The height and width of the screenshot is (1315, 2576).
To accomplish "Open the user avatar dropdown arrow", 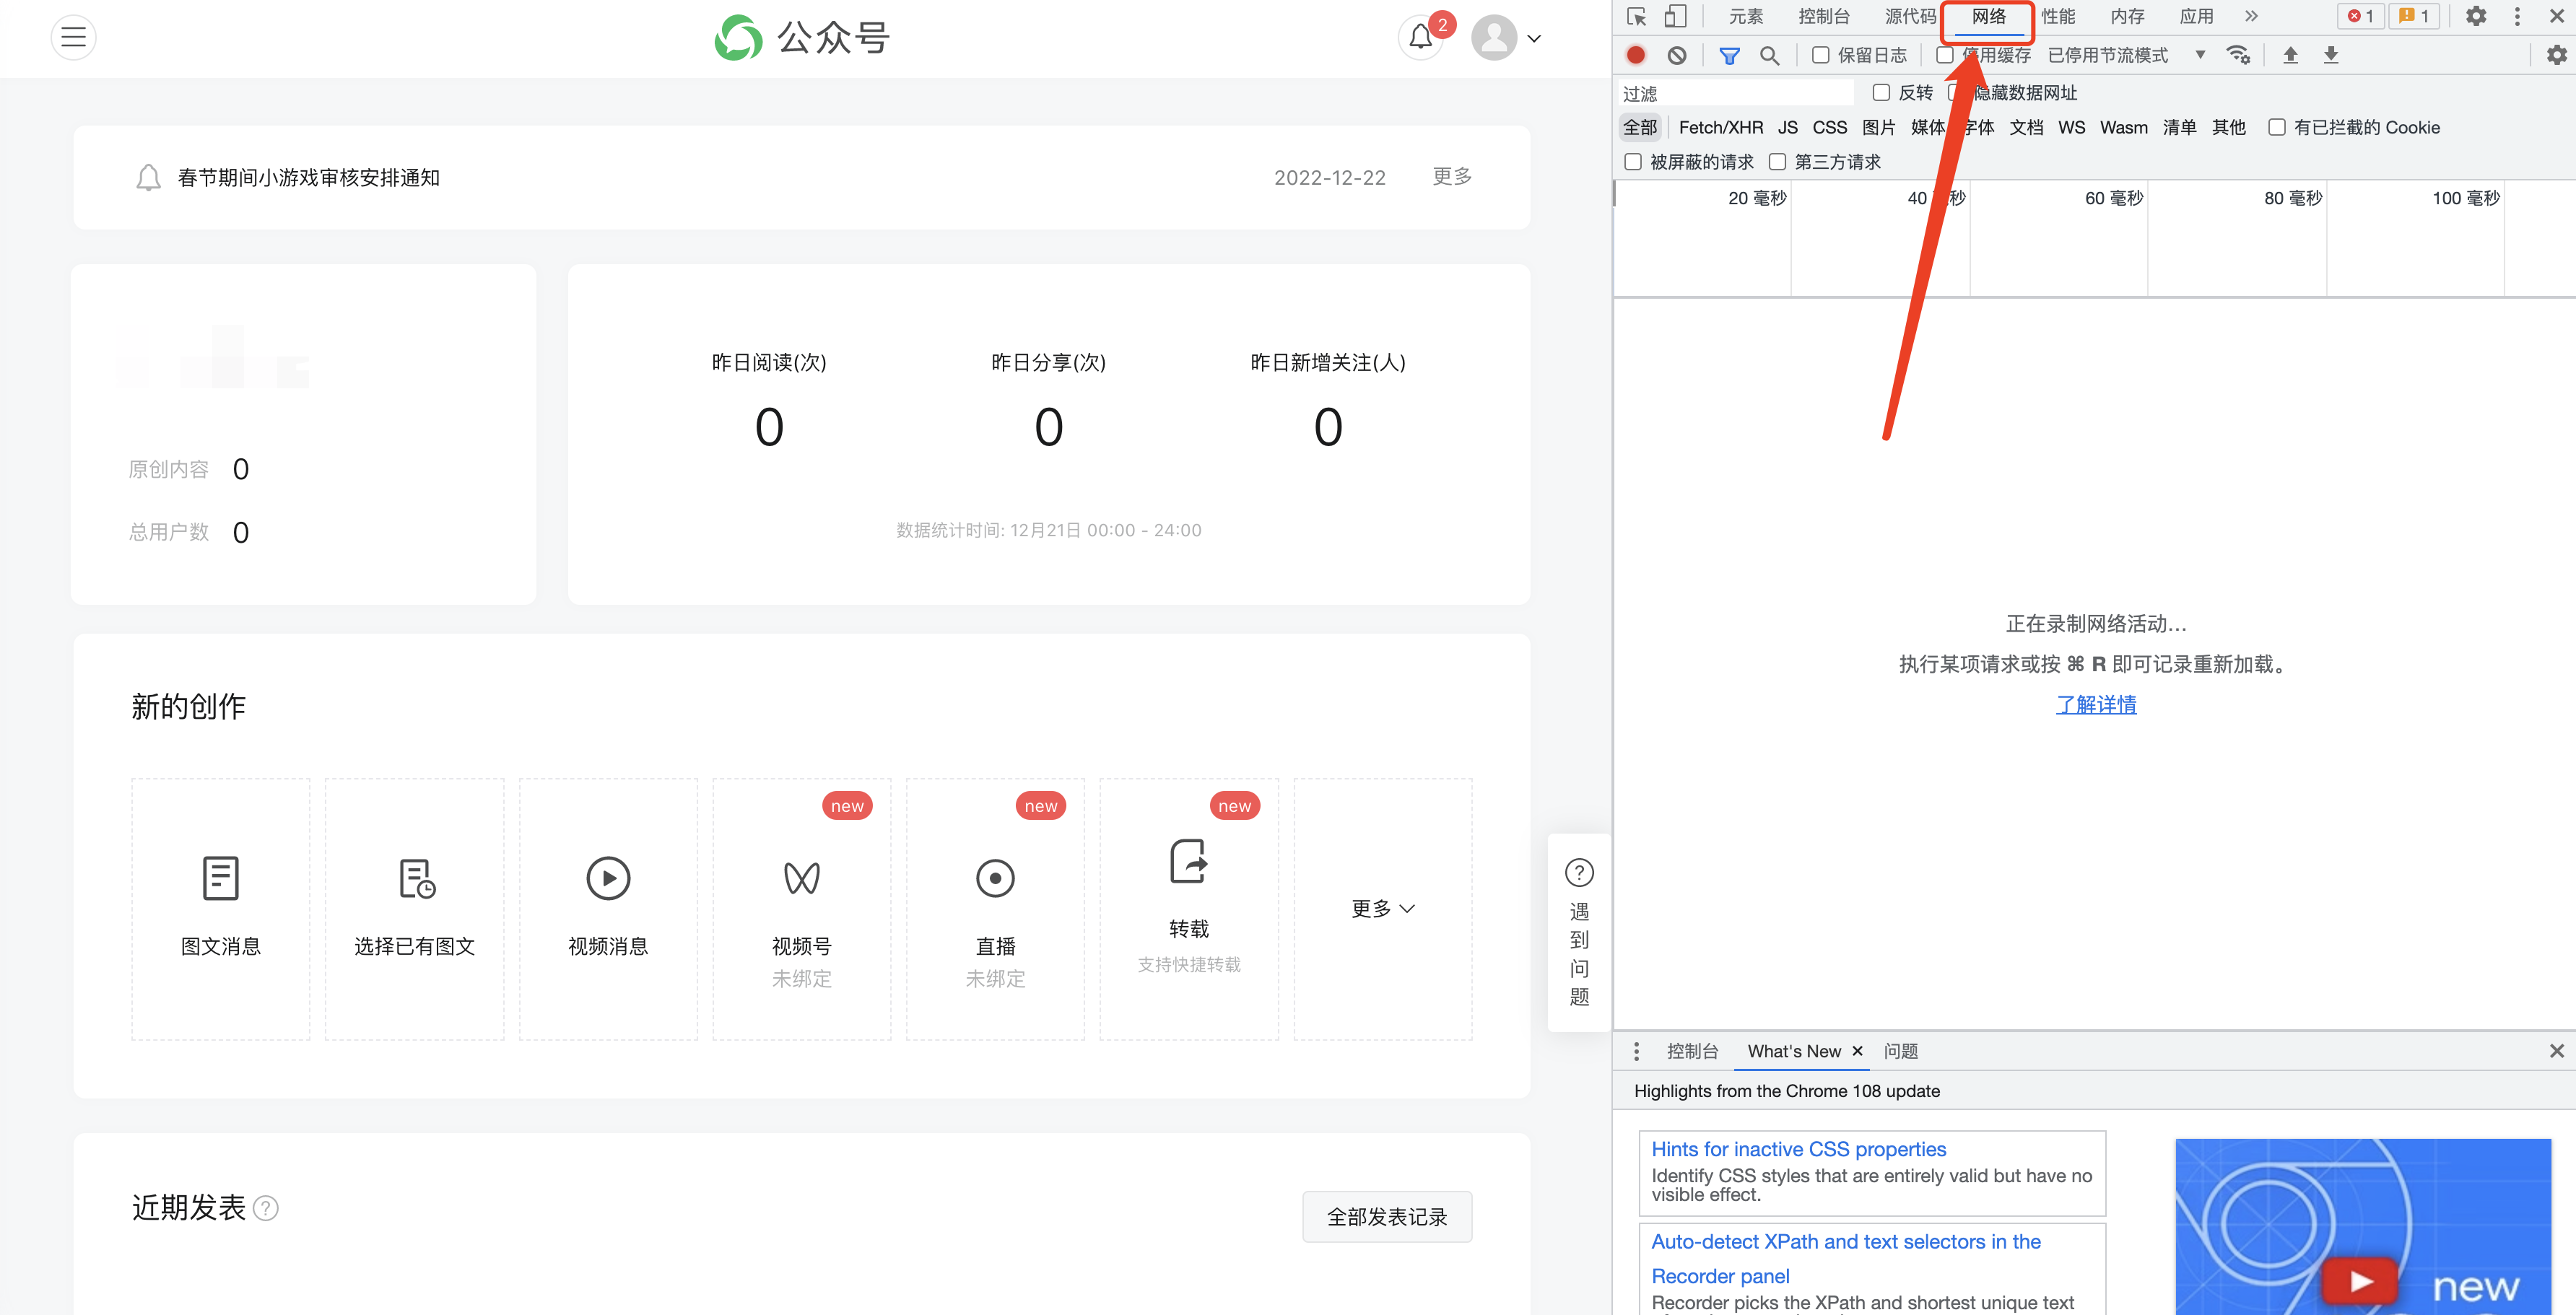I will (1534, 39).
